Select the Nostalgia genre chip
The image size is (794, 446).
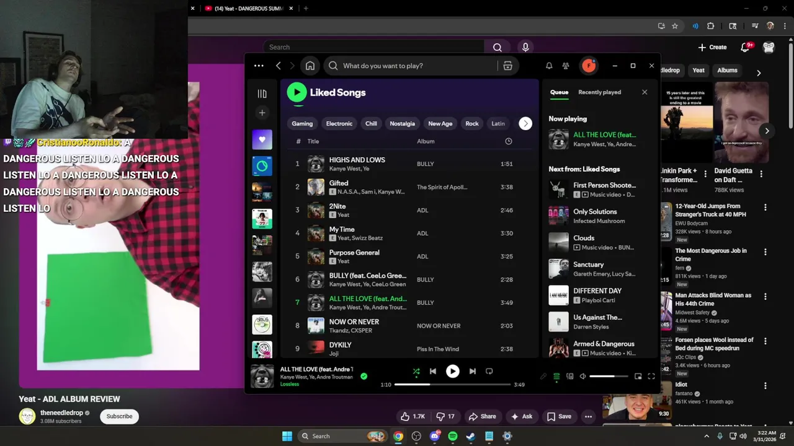tap(402, 123)
